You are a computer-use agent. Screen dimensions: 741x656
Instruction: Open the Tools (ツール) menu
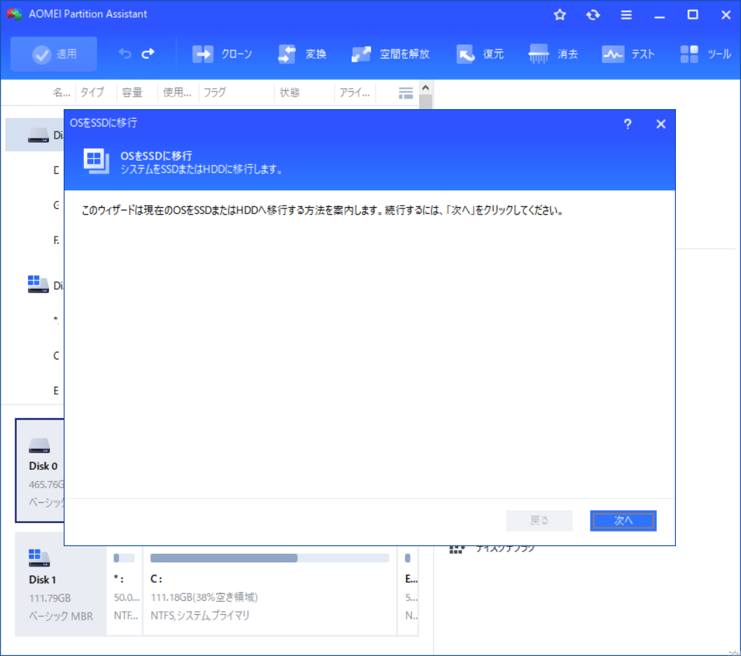point(705,55)
